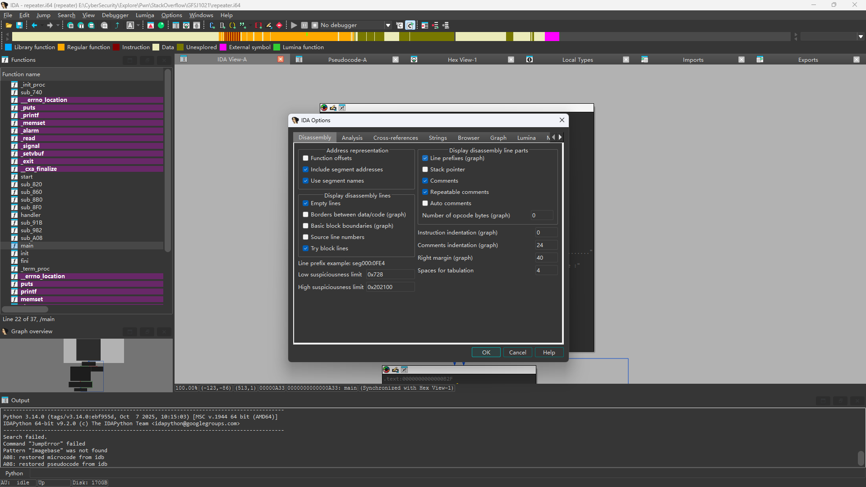
Task: Click the green circle toolbar icon
Action: point(161,26)
